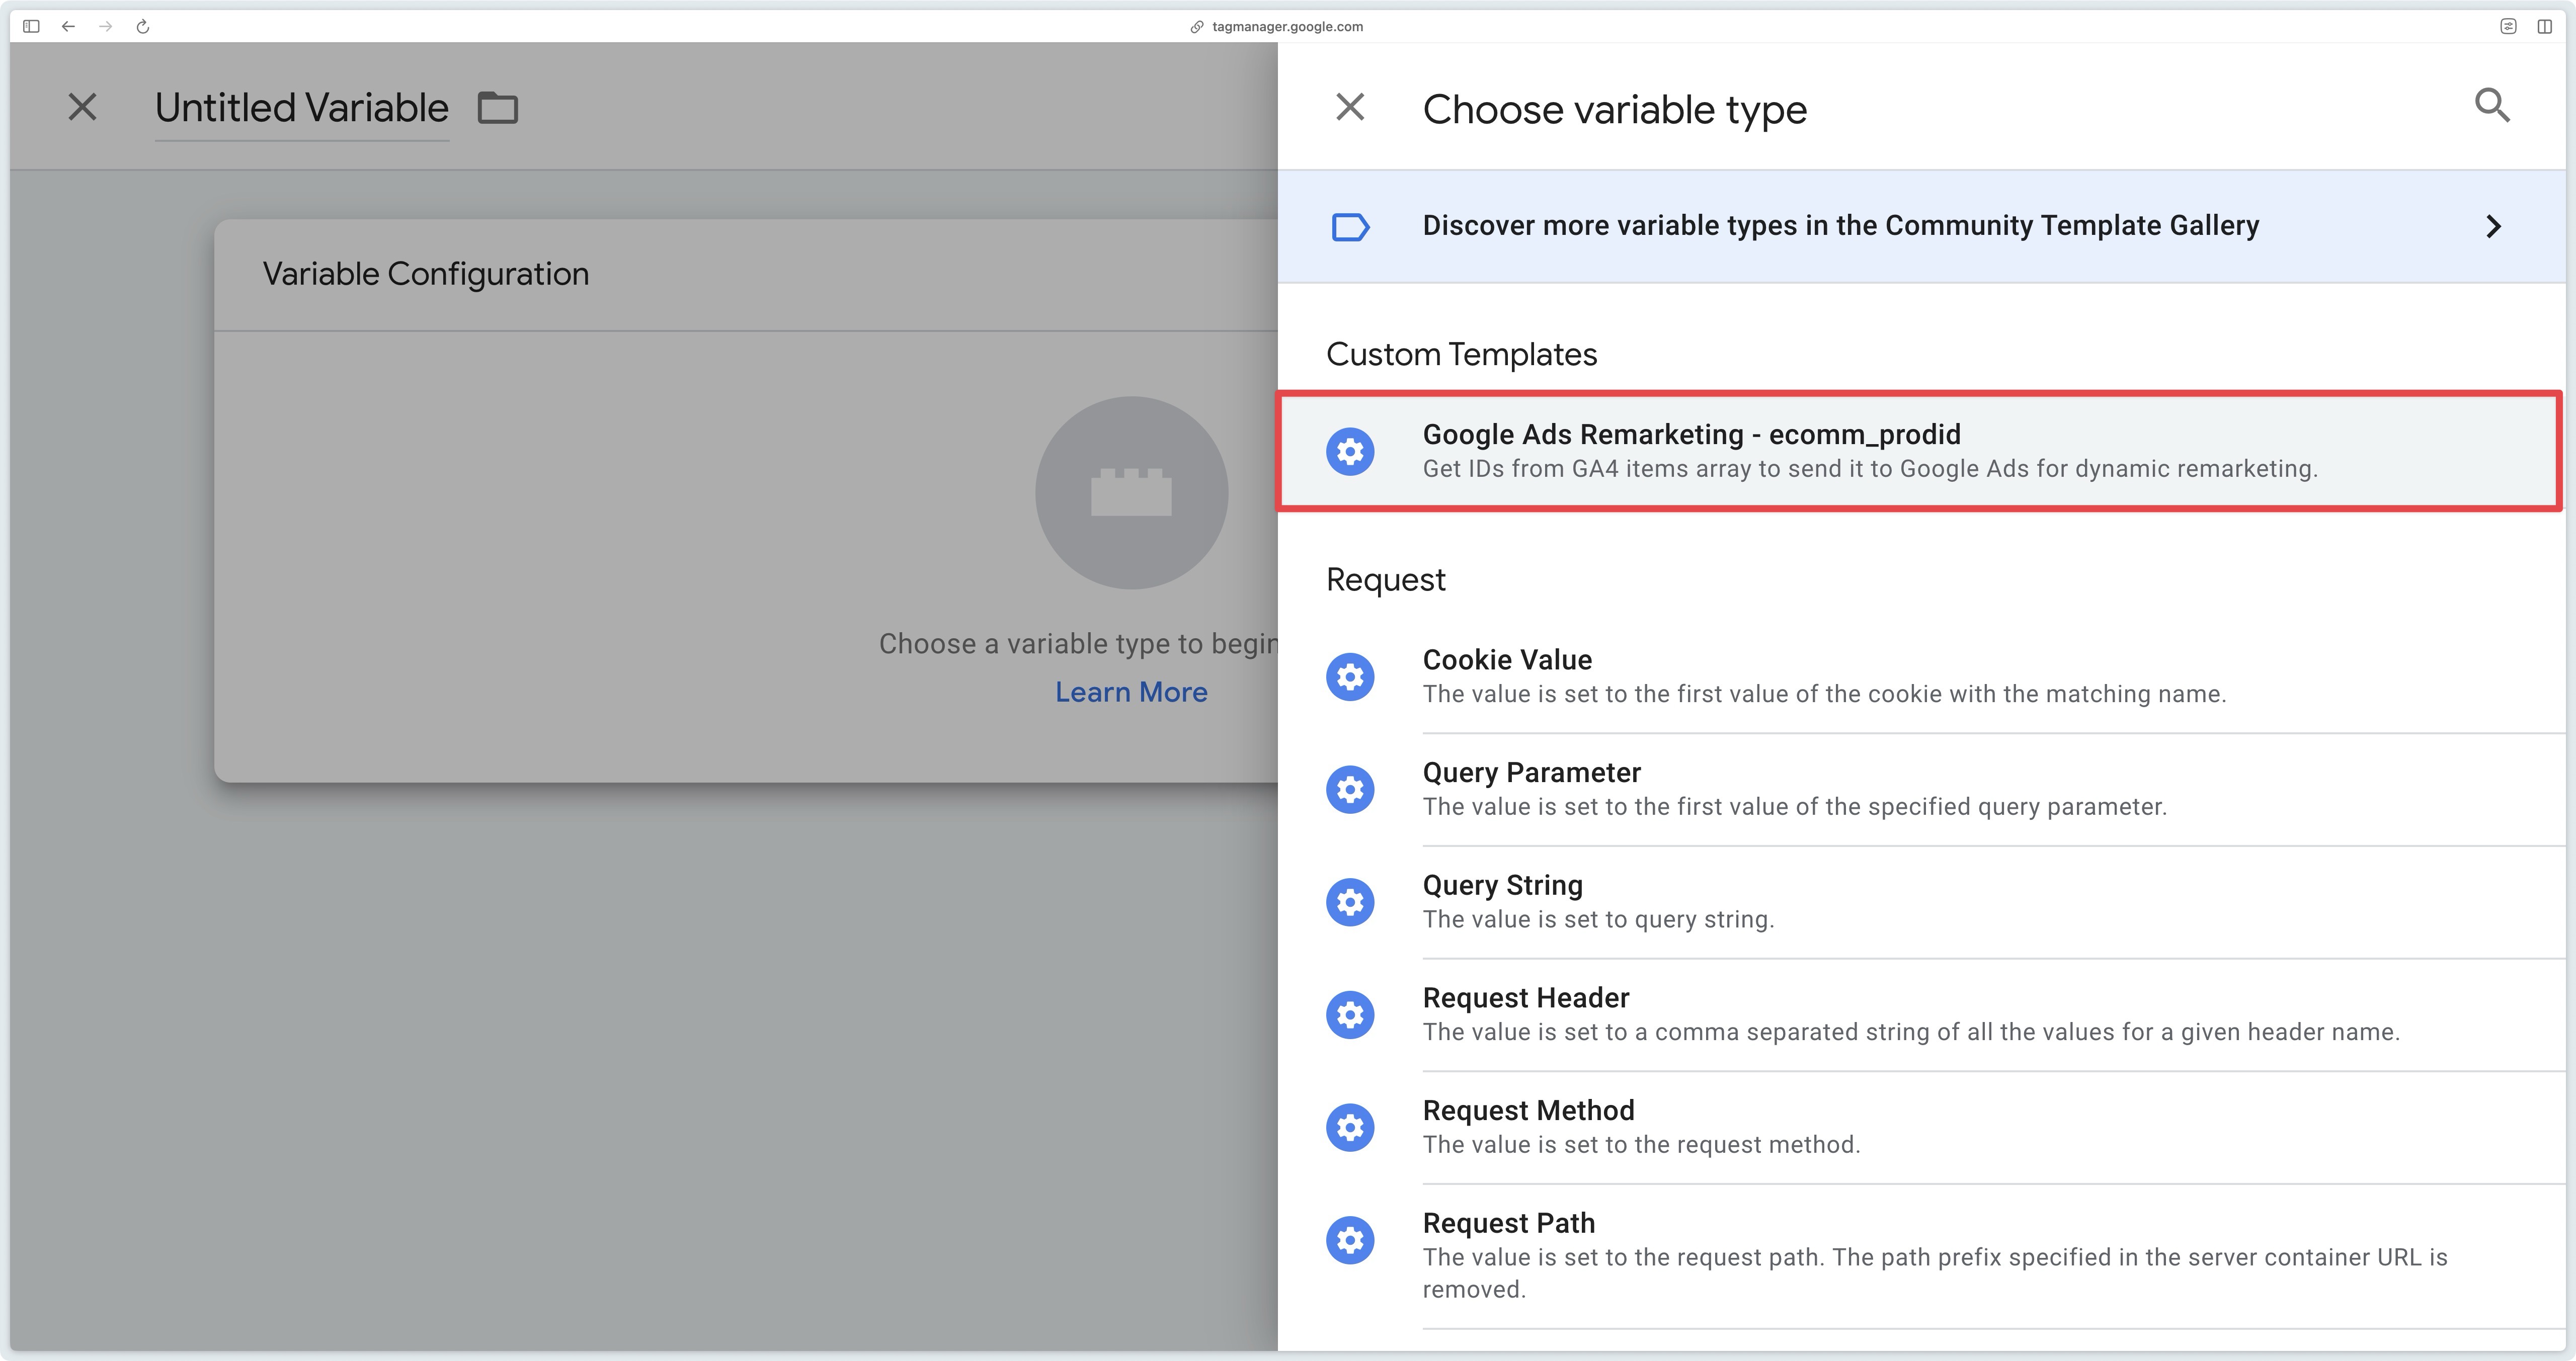Choose the Request Header variable type
Image resolution: width=2576 pixels, height=1361 pixels.
pyautogui.click(x=1921, y=1015)
